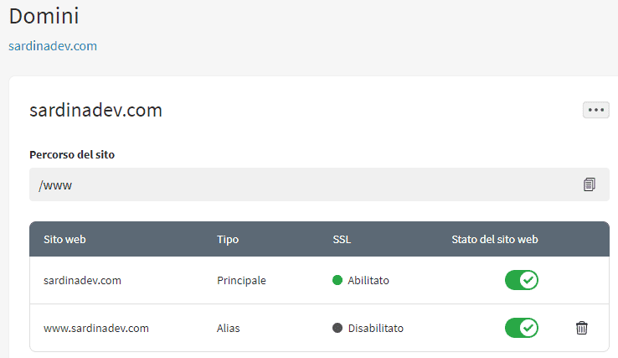Click the Sito web column header

pos(64,239)
